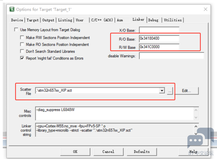Expand the Scatter File dropdown arrow
Viewport: 217px width, 159px height.
pos(162,91)
